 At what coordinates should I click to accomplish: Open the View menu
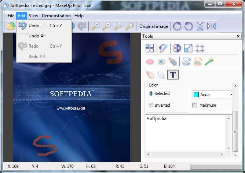point(33,16)
